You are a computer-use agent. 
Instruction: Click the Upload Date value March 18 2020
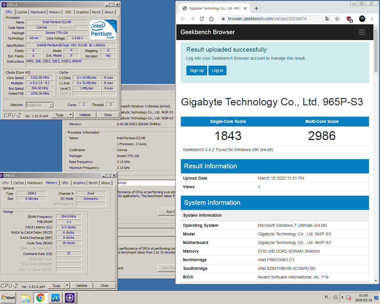click(281, 178)
